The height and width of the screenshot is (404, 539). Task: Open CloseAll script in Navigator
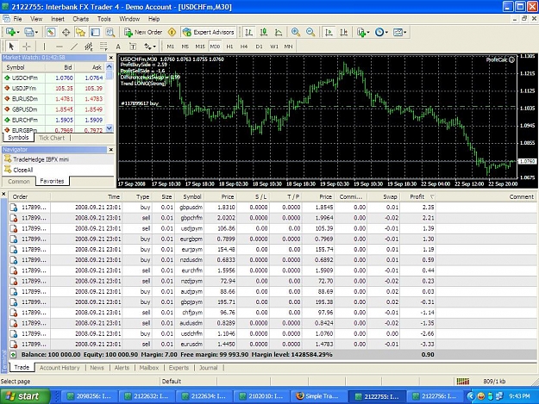coord(23,170)
